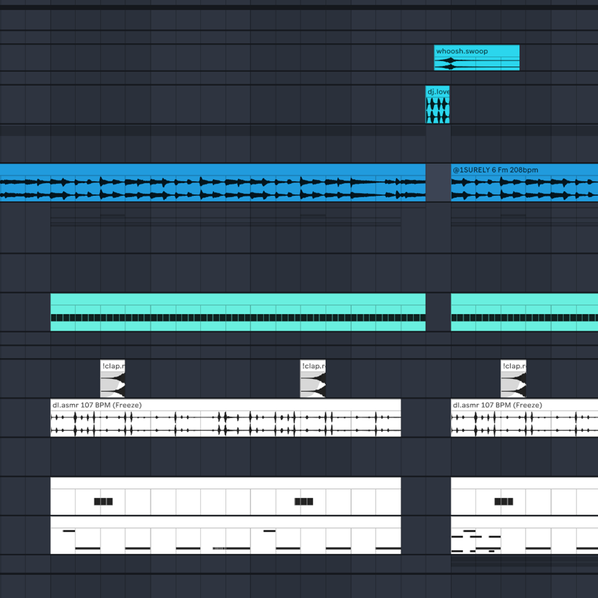
Task: Select the third !clap clip
Action: pos(513,380)
